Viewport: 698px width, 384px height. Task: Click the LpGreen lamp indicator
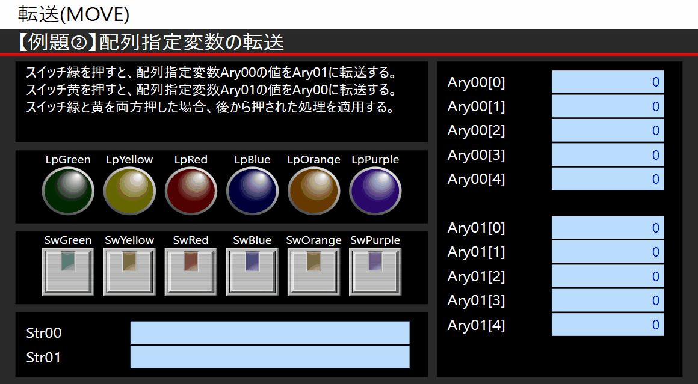(68, 191)
